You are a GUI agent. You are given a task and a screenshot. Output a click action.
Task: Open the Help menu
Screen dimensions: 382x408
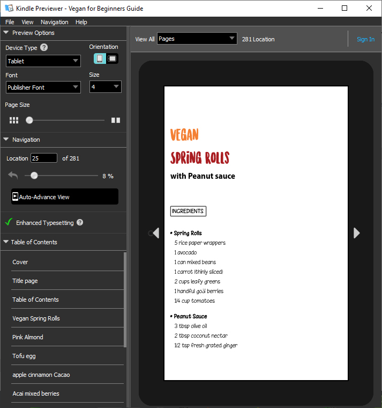point(81,22)
